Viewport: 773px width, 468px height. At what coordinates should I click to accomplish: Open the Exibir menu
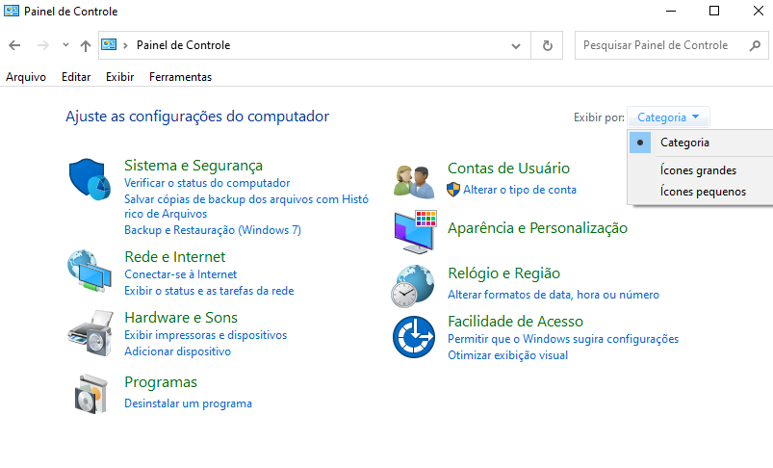coord(119,77)
